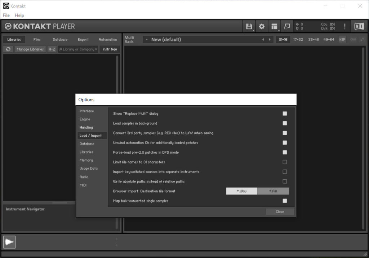Viewport: 369px width, 258px height.
Task: Switch to the Database browser tab
Action: 60,40
